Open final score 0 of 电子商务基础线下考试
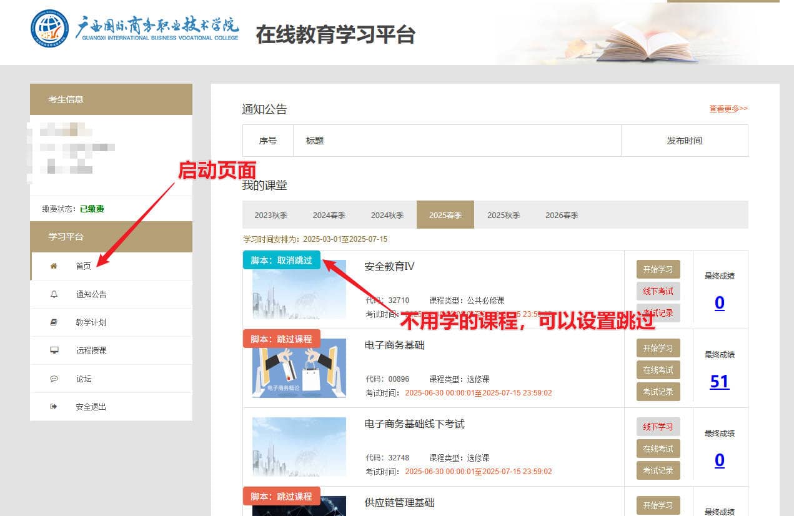 pos(720,460)
